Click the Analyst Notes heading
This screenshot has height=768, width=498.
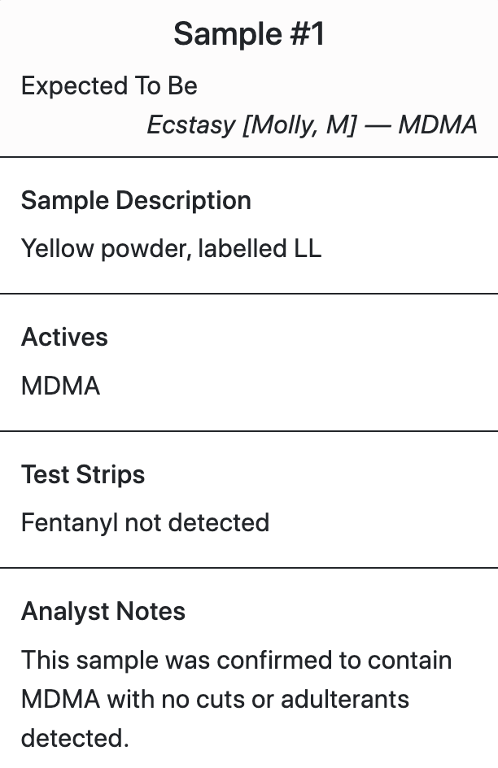tap(103, 611)
